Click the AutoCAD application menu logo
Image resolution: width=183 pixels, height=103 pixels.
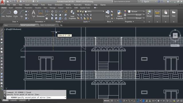[x=3, y=3]
